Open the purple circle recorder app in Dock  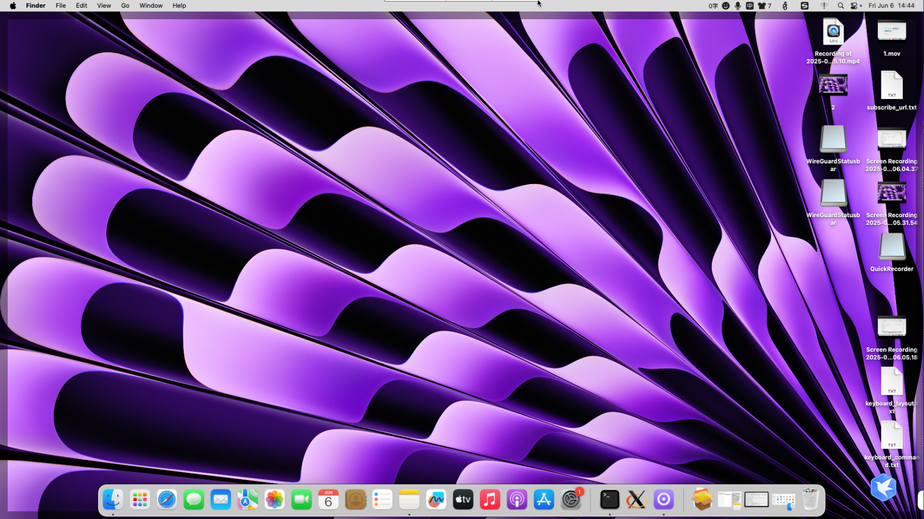click(x=664, y=500)
